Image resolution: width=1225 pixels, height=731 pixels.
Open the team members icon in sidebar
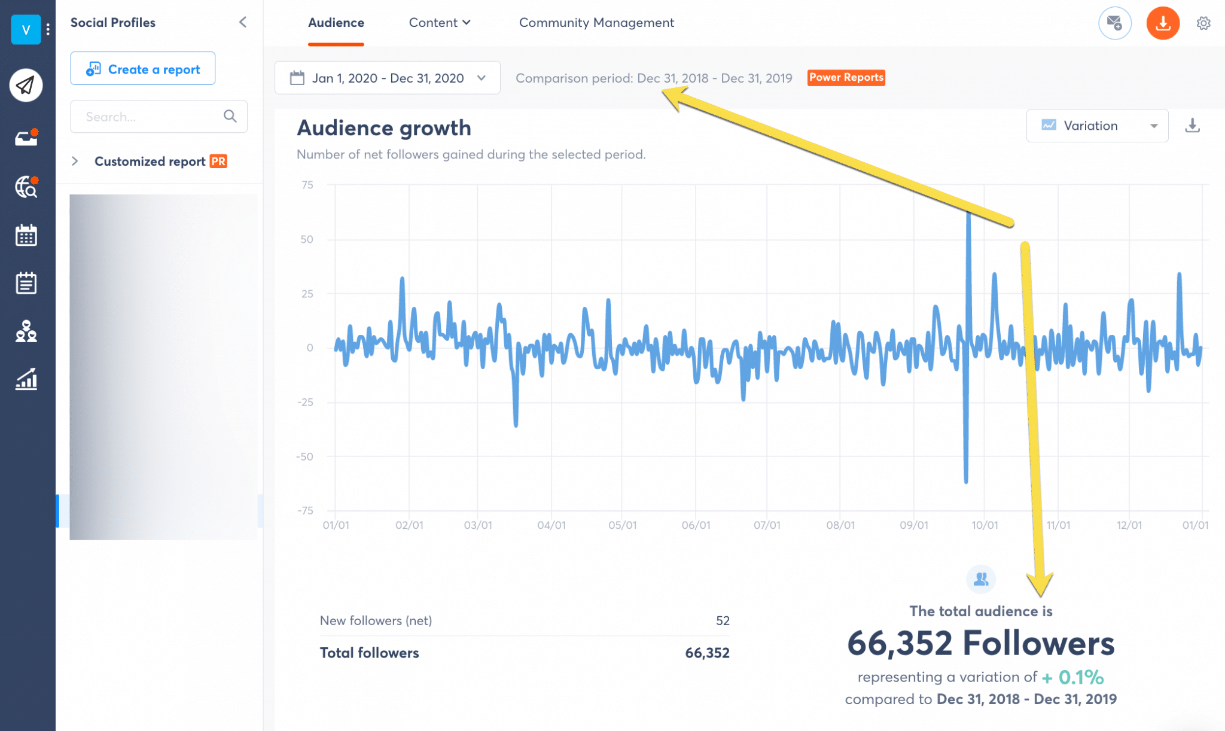coord(26,331)
